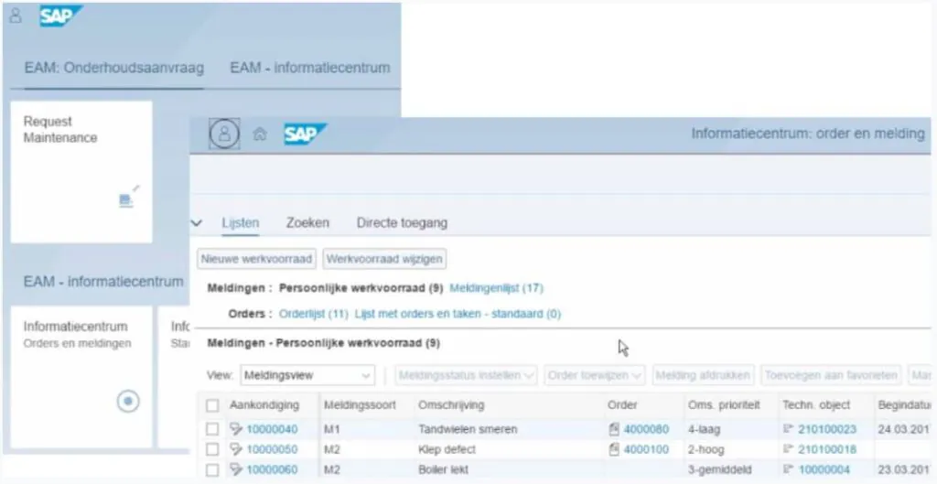Open Lijst met orders en taken - standaard link
Screen dimensions: 937x484
458,314
